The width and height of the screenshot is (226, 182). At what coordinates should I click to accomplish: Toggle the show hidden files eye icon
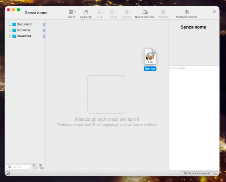(41, 167)
